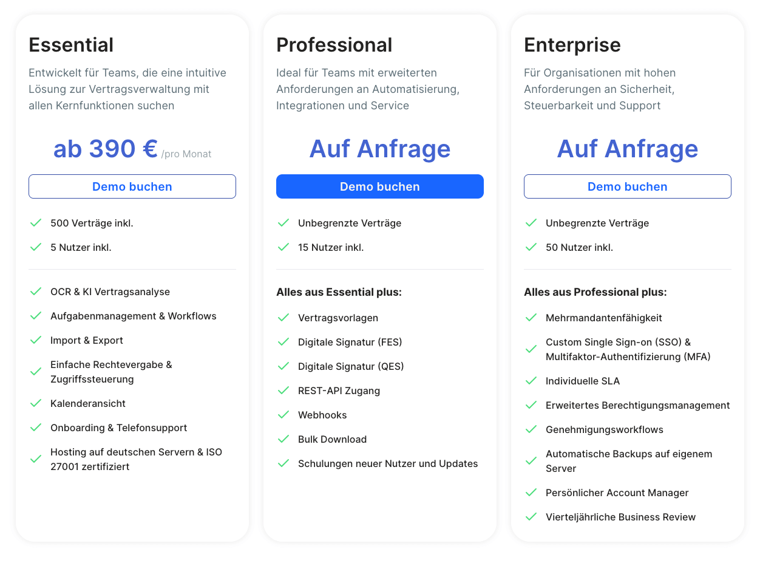
Task: Click the Professional plan title
Action: coord(334,45)
